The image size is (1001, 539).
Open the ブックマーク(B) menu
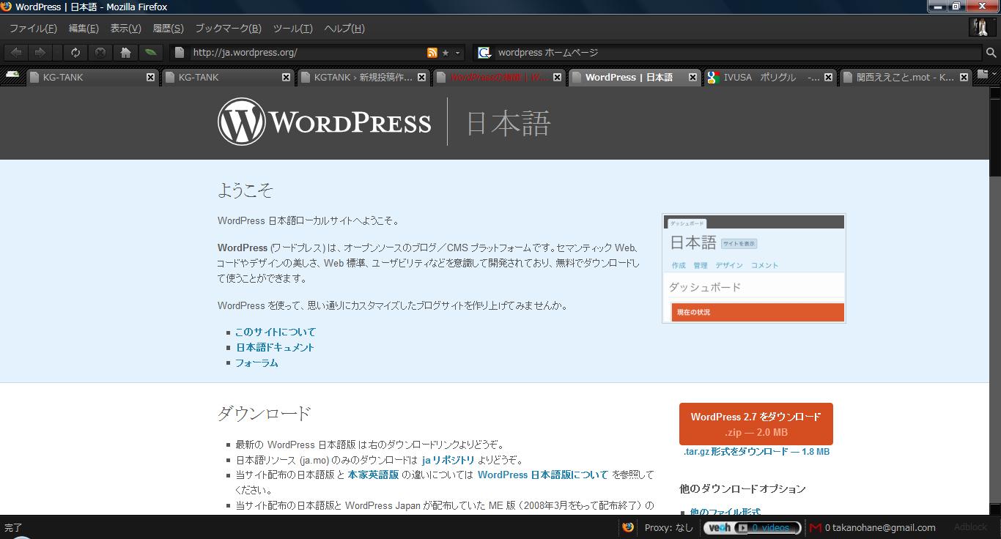228,29
